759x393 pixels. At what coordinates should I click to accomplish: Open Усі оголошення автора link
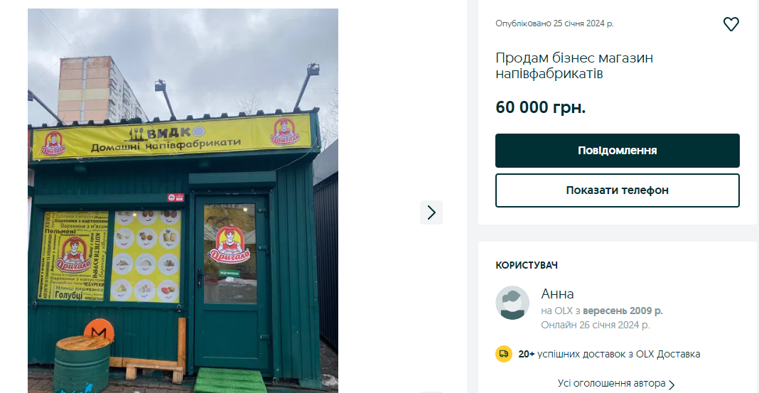click(611, 384)
